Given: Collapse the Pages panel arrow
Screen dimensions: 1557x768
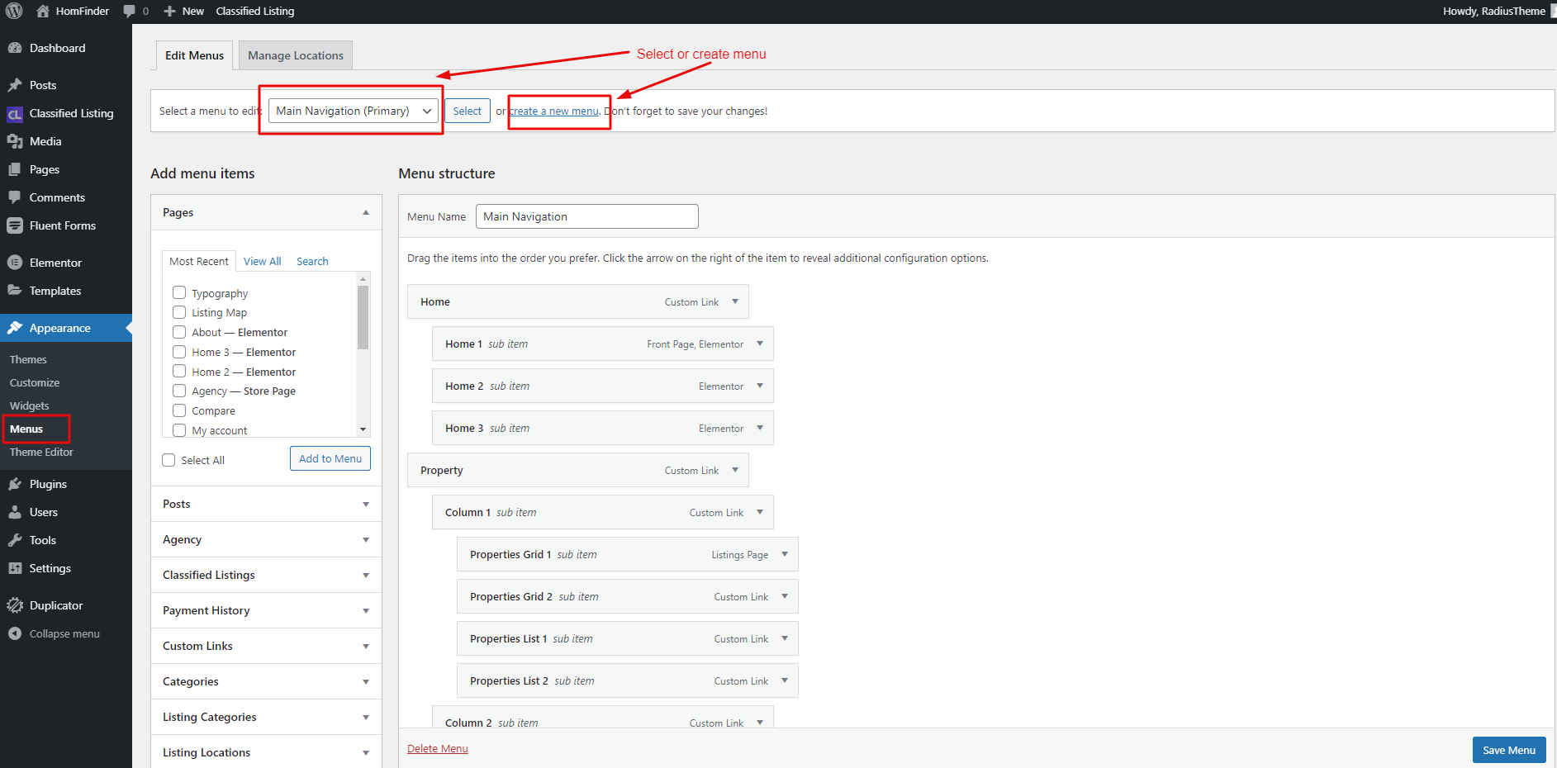Looking at the screenshot, I should (366, 212).
